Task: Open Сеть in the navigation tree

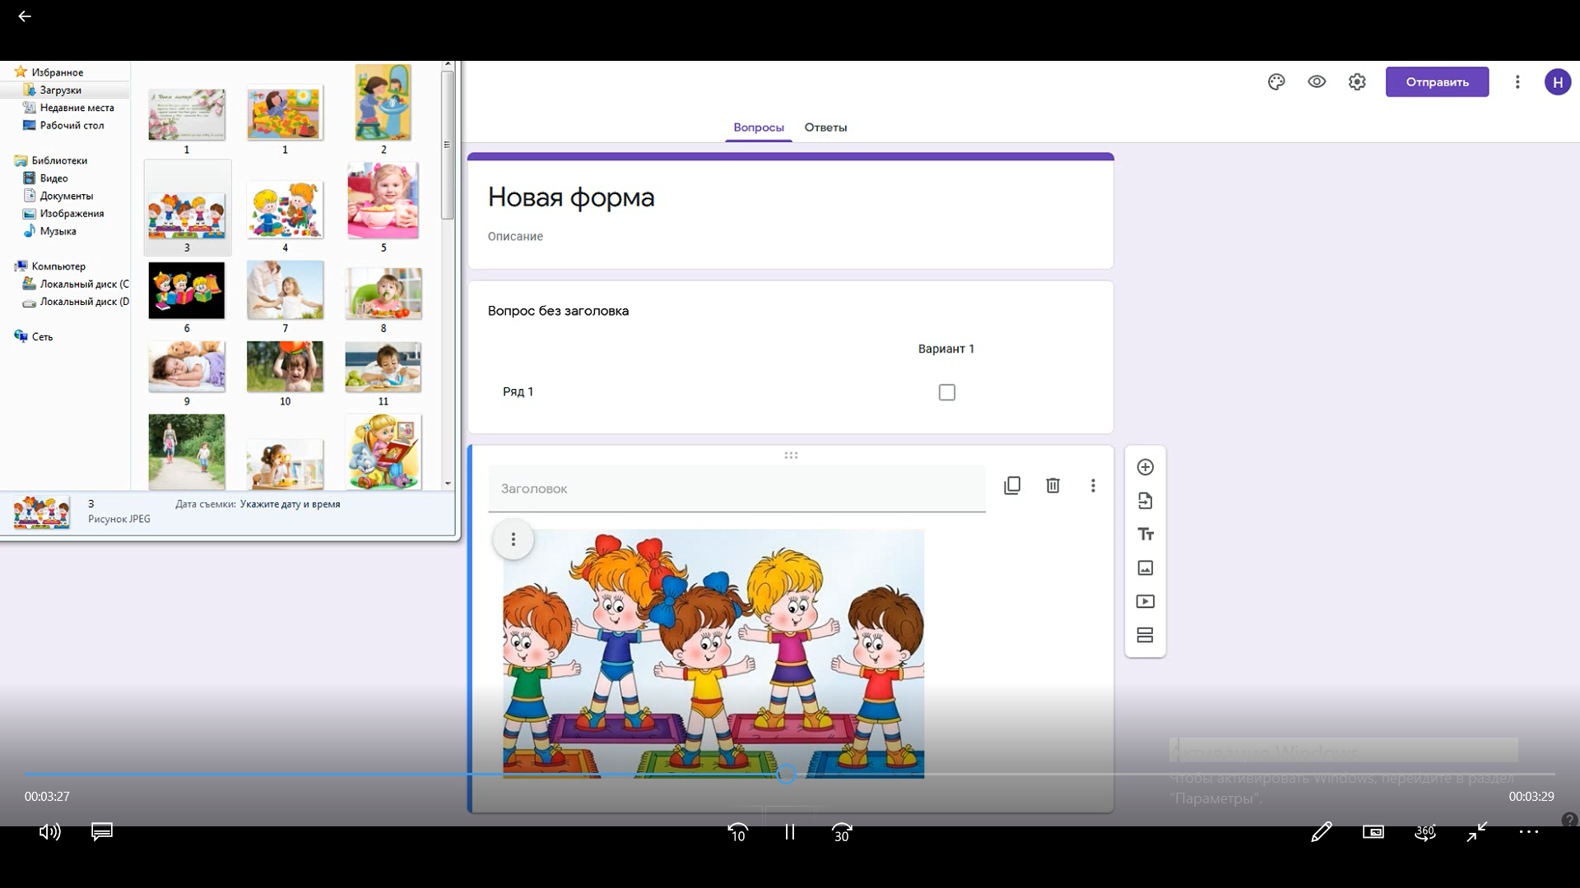Action: coord(41,337)
